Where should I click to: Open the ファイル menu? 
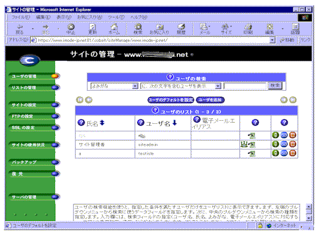click(21, 17)
